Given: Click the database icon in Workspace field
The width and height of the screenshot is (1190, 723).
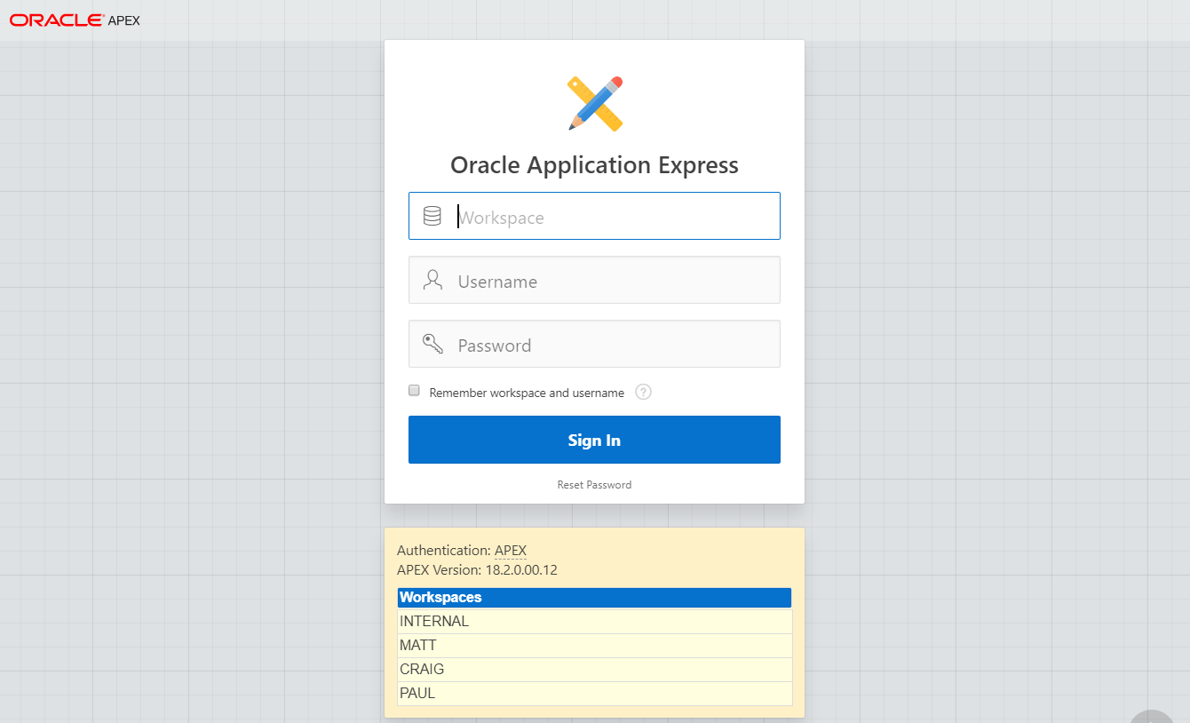Looking at the screenshot, I should point(432,216).
